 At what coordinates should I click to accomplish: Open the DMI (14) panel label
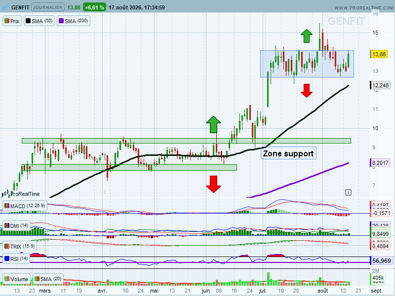(x=16, y=225)
